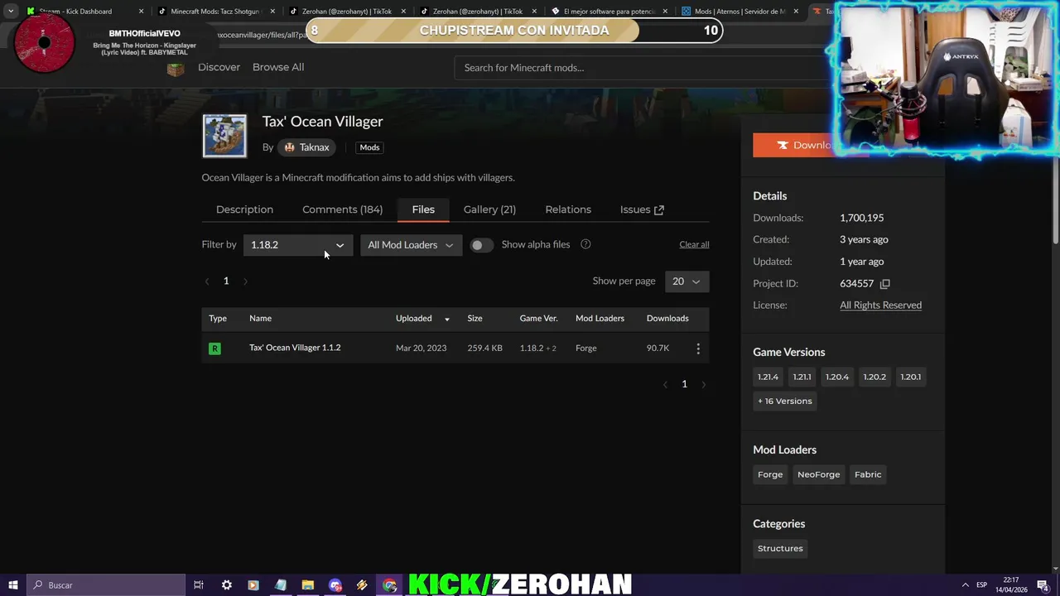Click the Windows taskbar Buscar search box
Screen dimensions: 1060x596
pyautogui.click(x=105, y=585)
